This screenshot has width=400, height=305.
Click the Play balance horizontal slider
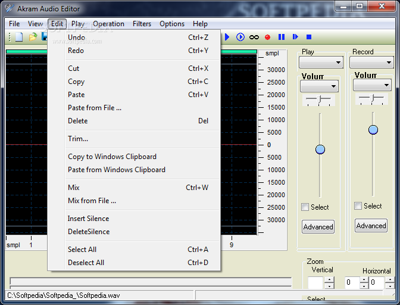(318, 100)
